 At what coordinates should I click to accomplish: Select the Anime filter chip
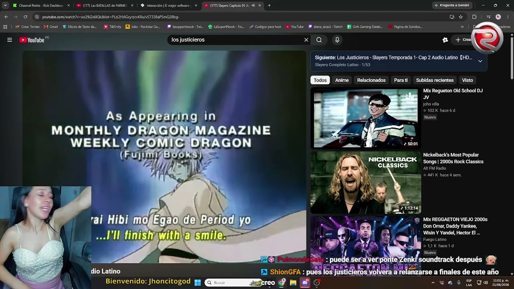point(342,80)
